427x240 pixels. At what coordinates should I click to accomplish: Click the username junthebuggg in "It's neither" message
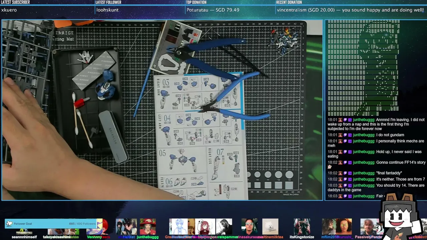click(364, 179)
